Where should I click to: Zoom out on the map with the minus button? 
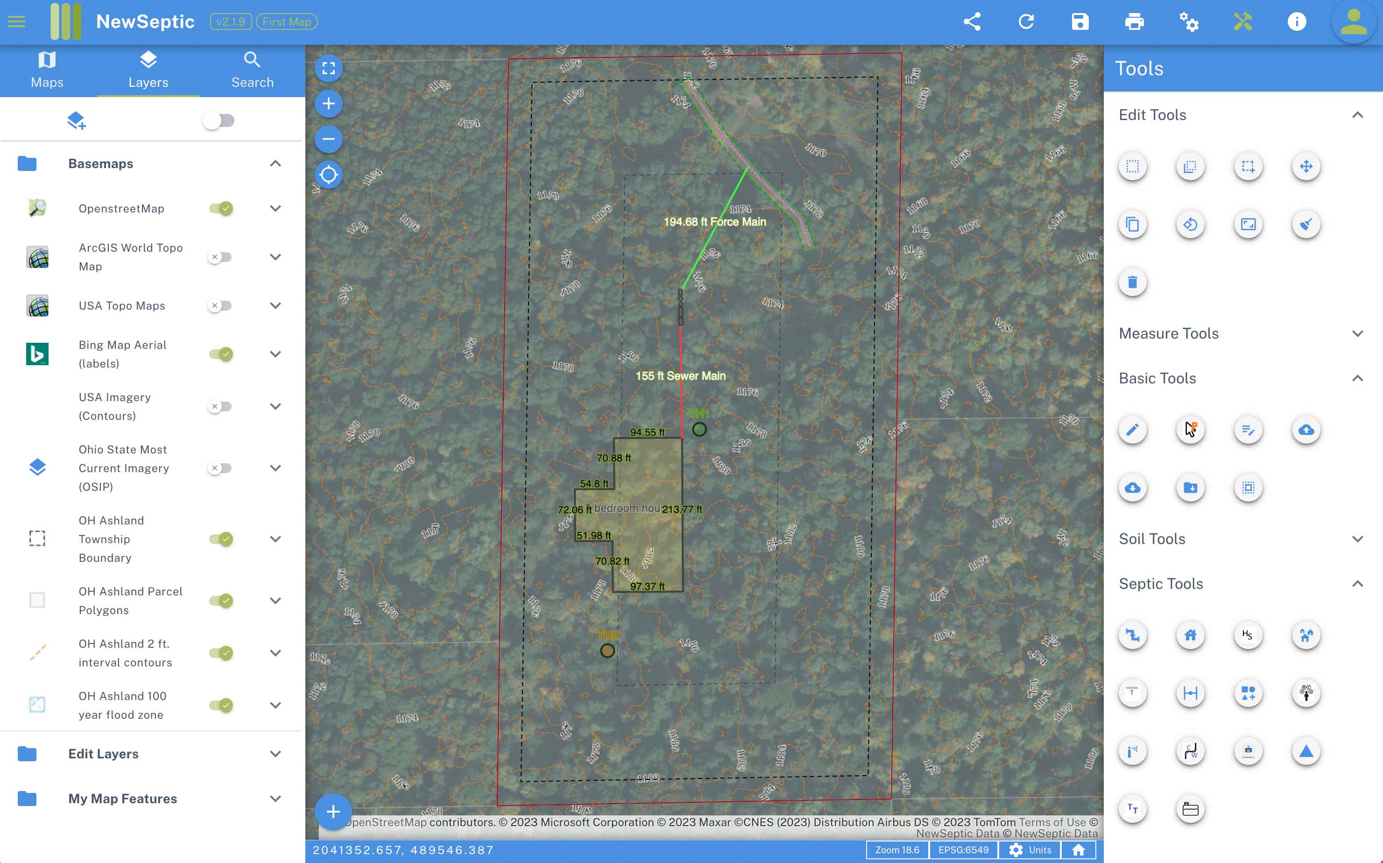click(329, 139)
